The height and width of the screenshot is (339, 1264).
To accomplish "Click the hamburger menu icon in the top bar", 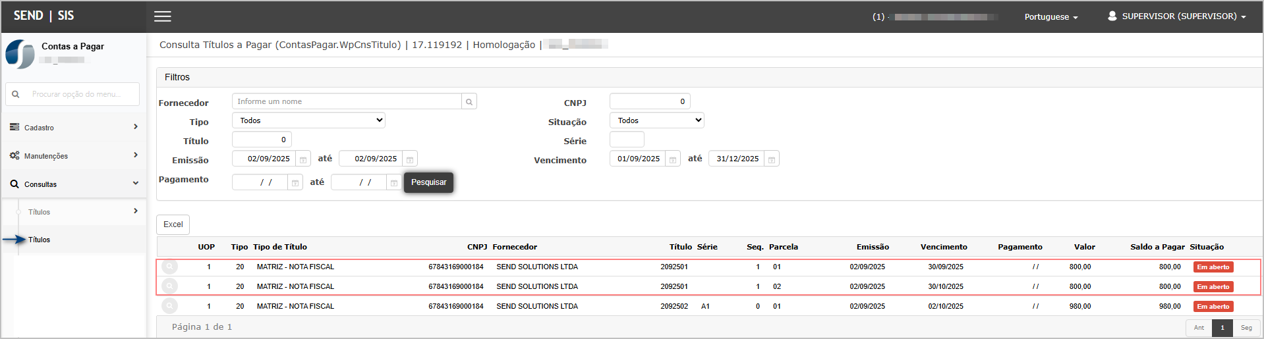I will 163,16.
